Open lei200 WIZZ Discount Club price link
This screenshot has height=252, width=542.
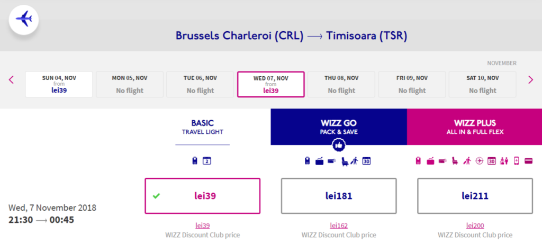pos(475,226)
